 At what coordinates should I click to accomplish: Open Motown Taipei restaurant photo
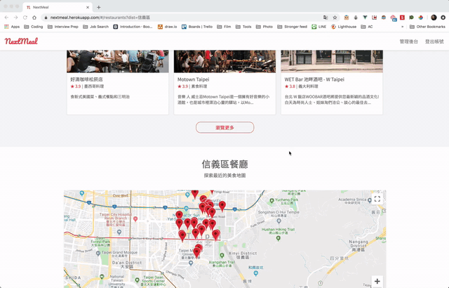click(x=224, y=61)
